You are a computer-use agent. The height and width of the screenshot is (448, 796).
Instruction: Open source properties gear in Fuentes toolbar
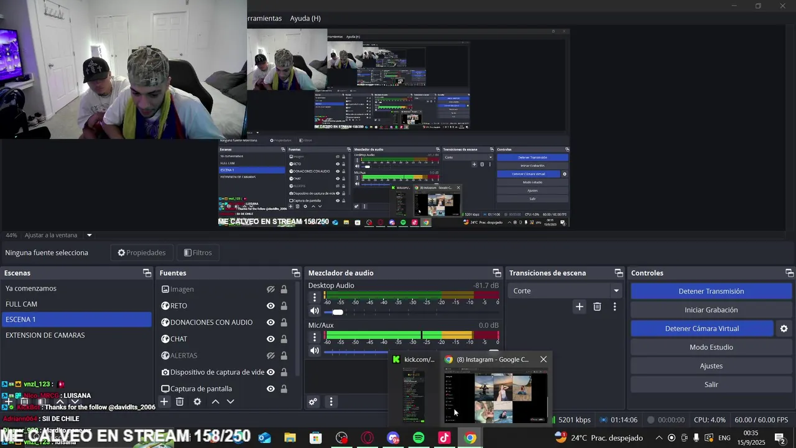pyautogui.click(x=197, y=402)
